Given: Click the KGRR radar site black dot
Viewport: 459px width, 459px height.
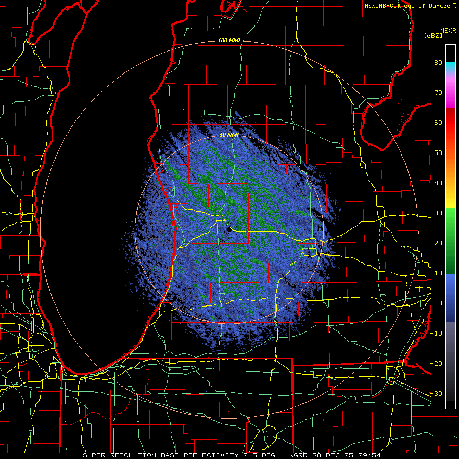Looking at the screenshot, I should point(229,230).
